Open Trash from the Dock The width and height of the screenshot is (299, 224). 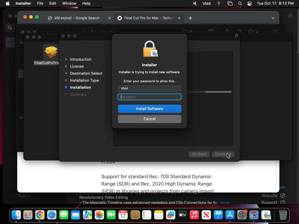point(283,215)
